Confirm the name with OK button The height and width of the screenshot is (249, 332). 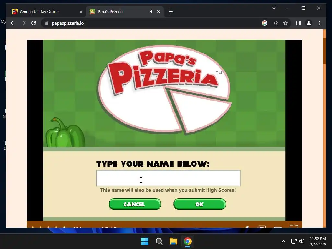[x=200, y=204]
